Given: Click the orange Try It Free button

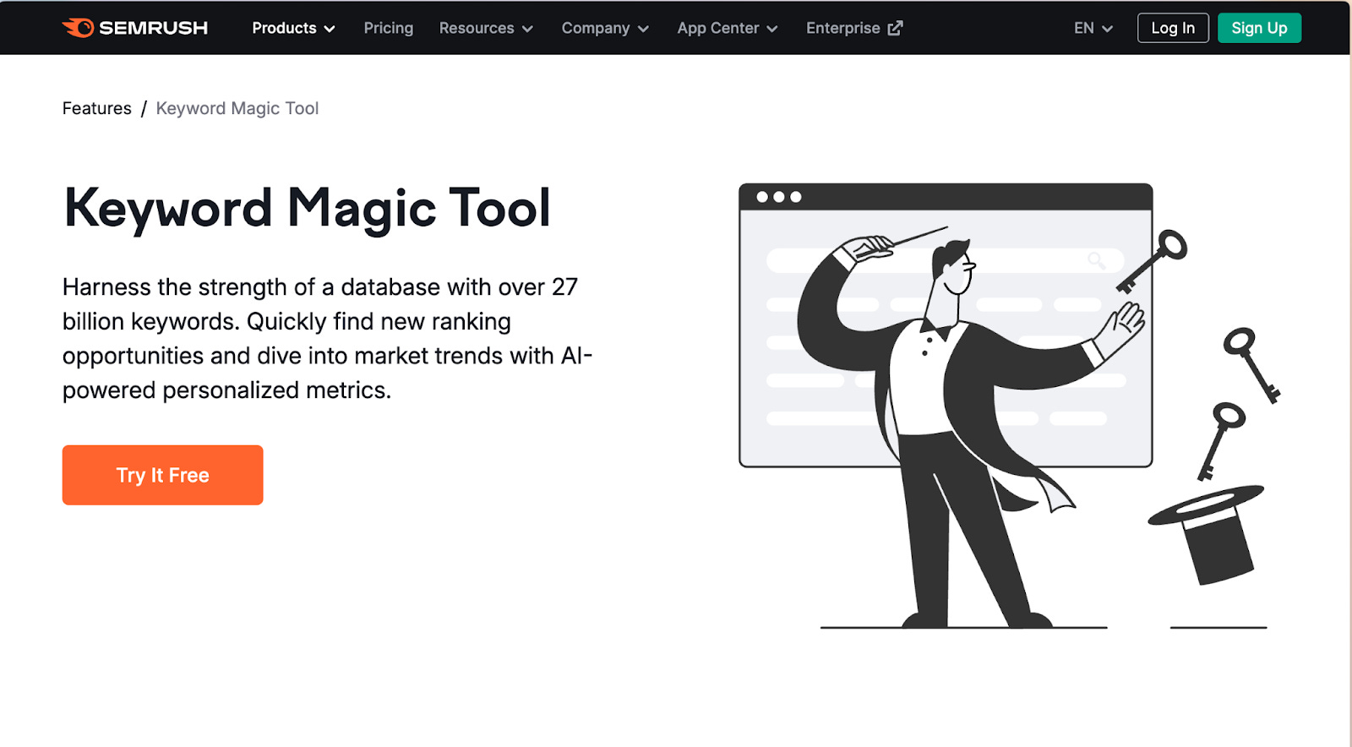Looking at the screenshot, I should click(x=162, y=475).
